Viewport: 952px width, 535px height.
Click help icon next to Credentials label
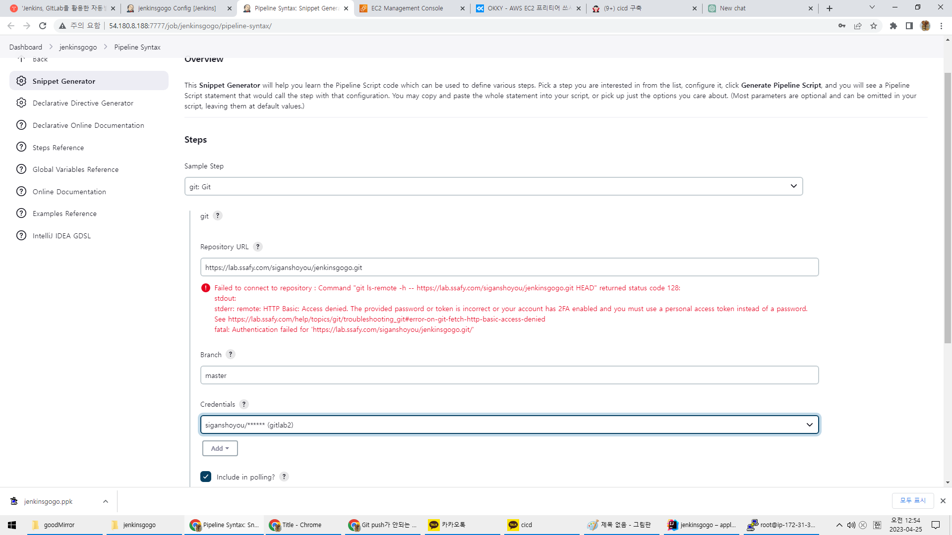pos(244,404)
